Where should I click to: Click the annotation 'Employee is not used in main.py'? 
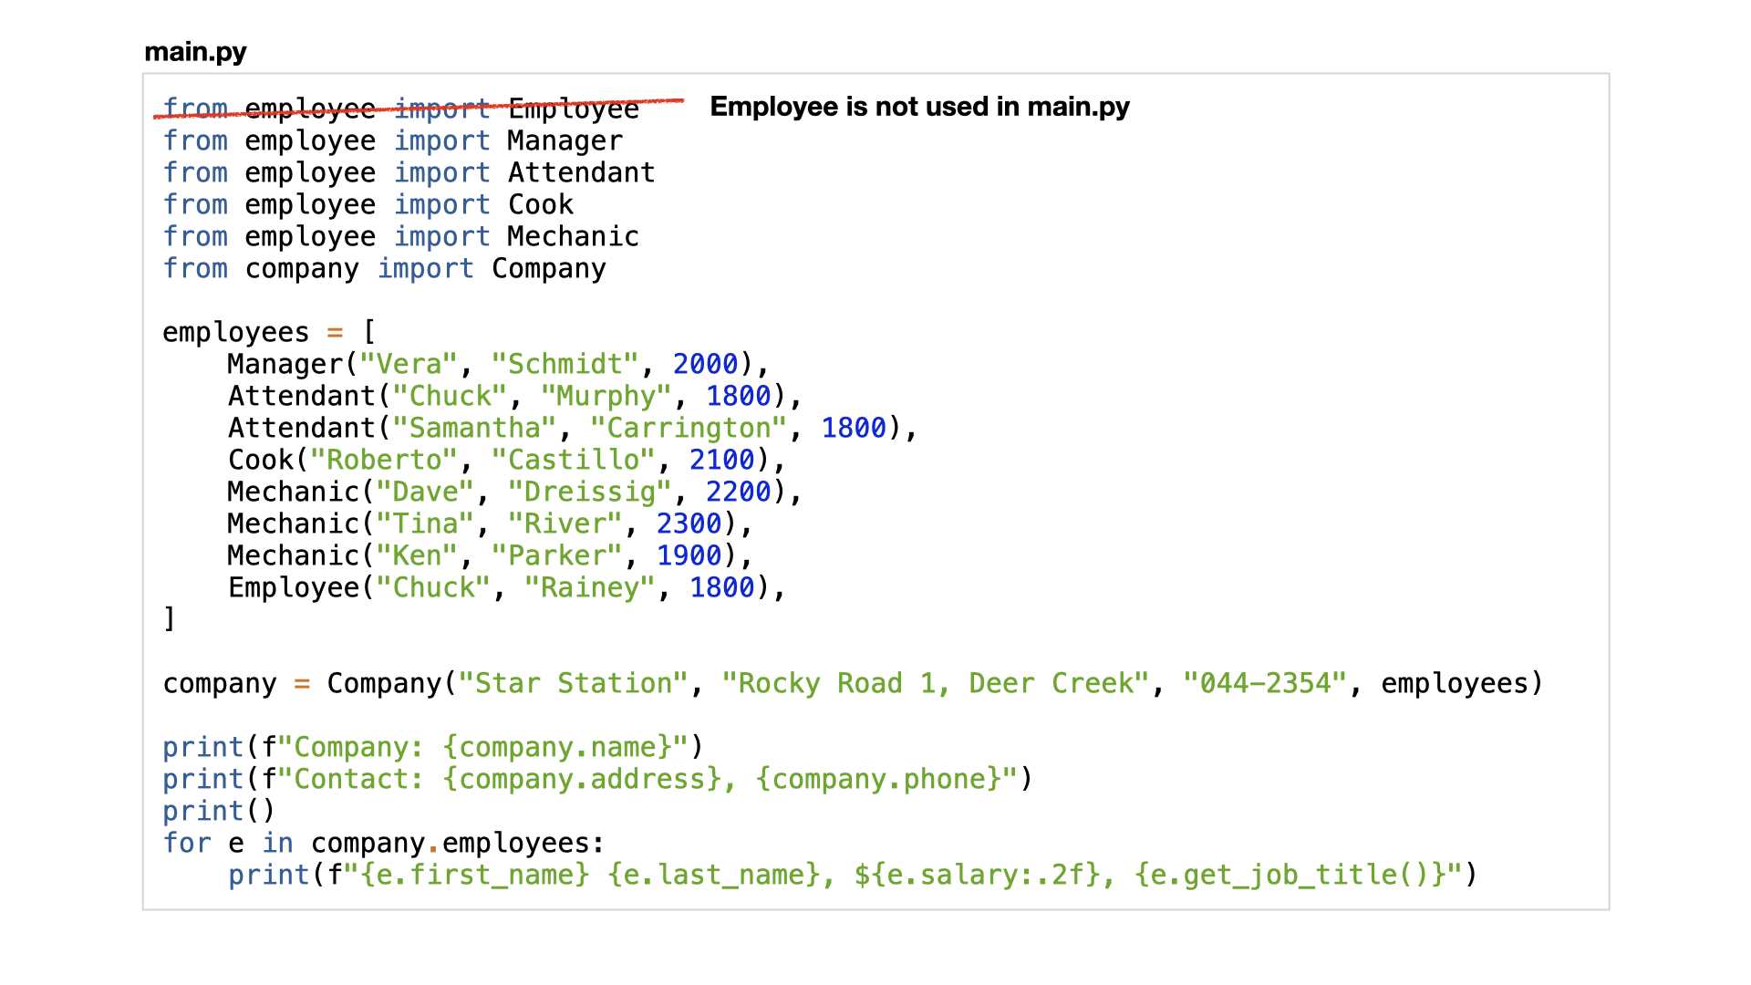[919, 107]
